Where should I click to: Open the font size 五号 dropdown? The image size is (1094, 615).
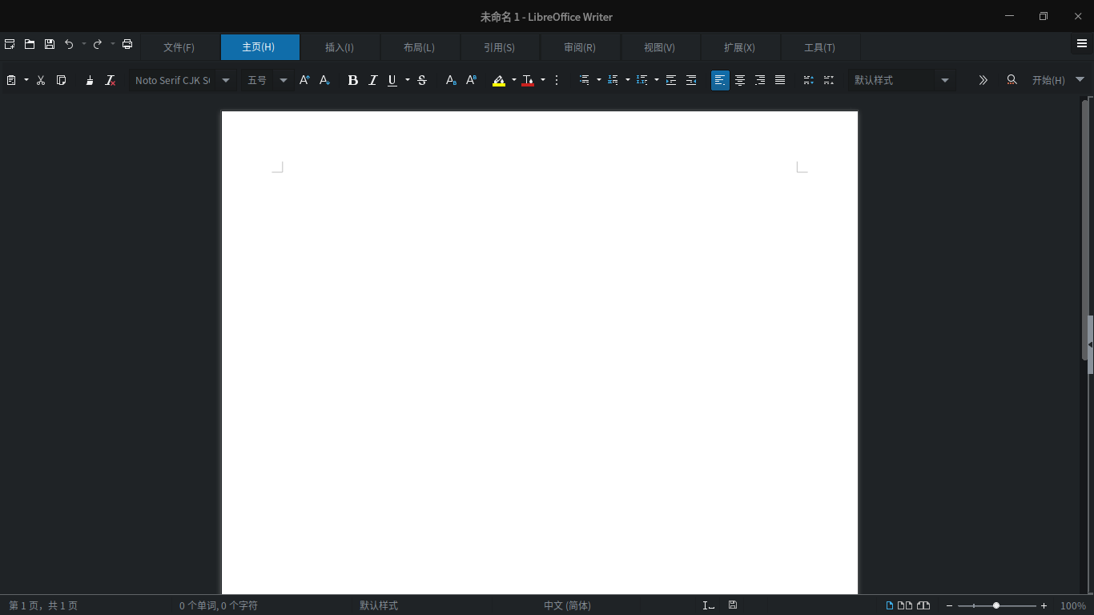coord(284,80)
